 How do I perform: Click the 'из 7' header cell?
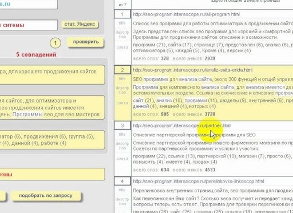(x=122, y=5)
